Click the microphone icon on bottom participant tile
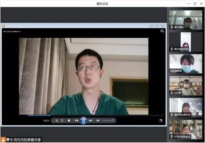Image resolution: width=205 pixels, height=143 pixels. (x=172, y=136)
